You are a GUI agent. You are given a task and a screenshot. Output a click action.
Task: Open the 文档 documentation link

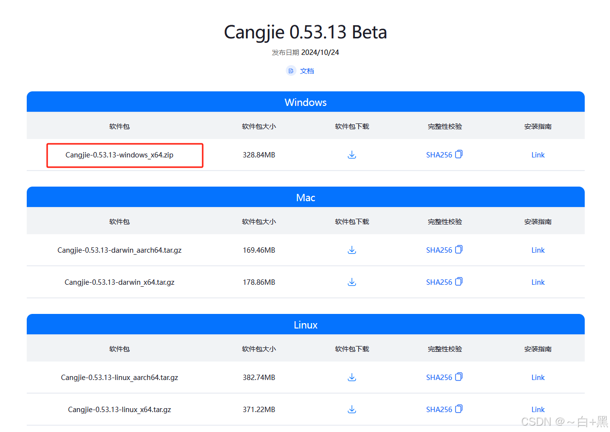pos(307,71)
